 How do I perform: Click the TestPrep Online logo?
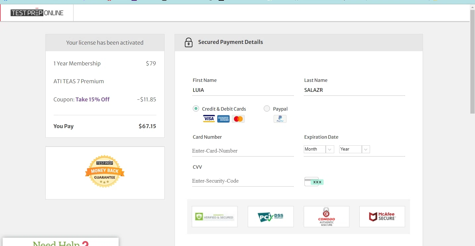pyautogui.click(x=37, y=13)
